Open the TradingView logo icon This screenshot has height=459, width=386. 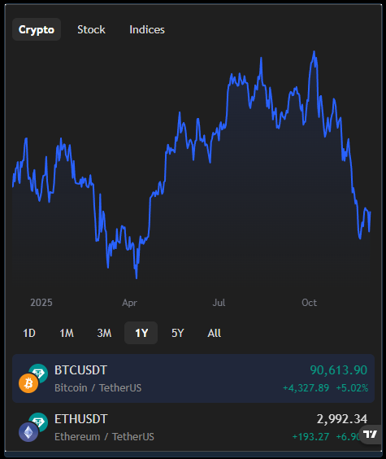click(371, 434)
